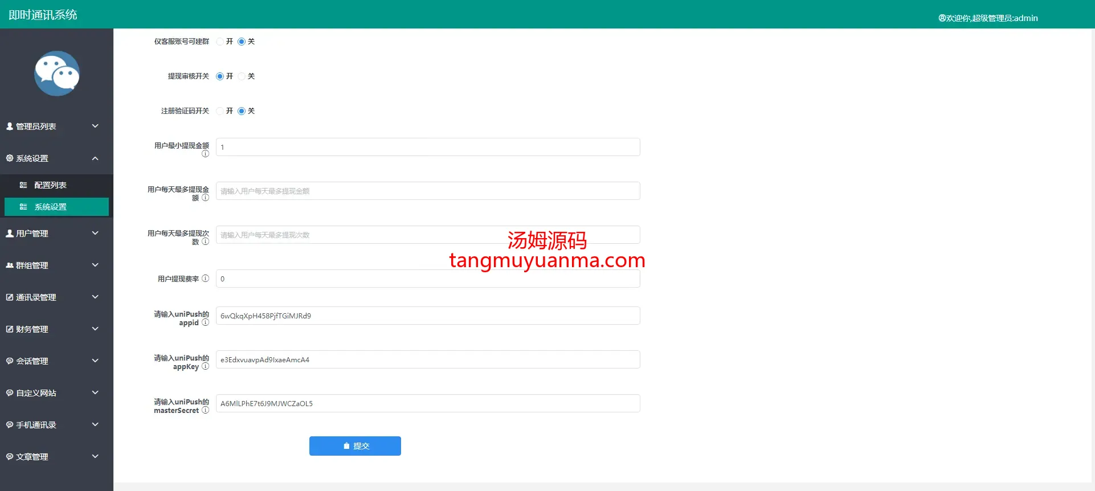Click info icon next to uniPush appKey

tap(205, 366)
